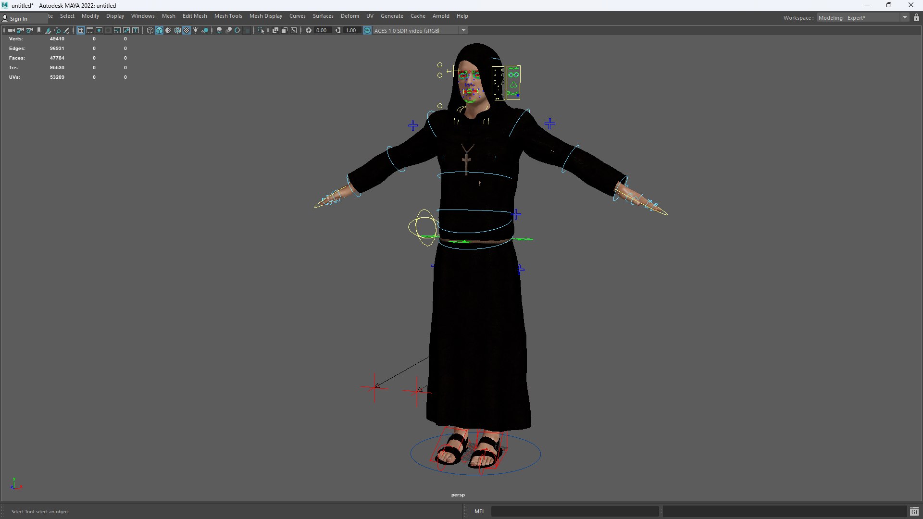Screen dimensions: 923x519
Task: Open the Workspace Modeling - Expert dropdown
Action: [x=862, y=18]
